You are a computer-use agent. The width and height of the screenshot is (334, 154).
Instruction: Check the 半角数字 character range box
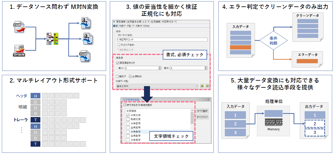coord(128,131)
